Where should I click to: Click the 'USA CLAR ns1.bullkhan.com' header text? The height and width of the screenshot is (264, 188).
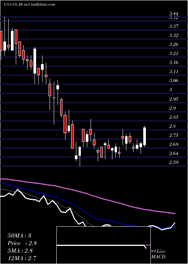click(x=29, y=5)
